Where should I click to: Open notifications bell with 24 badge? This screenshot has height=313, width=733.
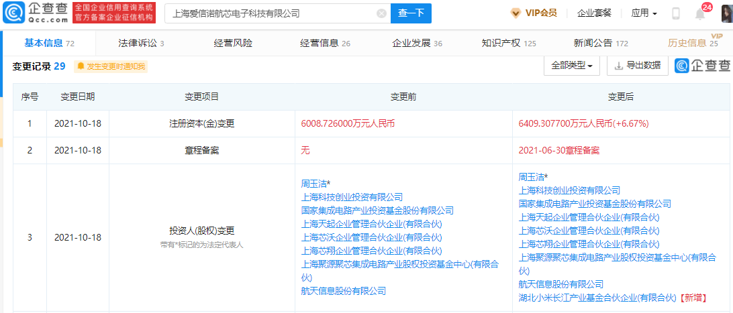click(701, 13)
